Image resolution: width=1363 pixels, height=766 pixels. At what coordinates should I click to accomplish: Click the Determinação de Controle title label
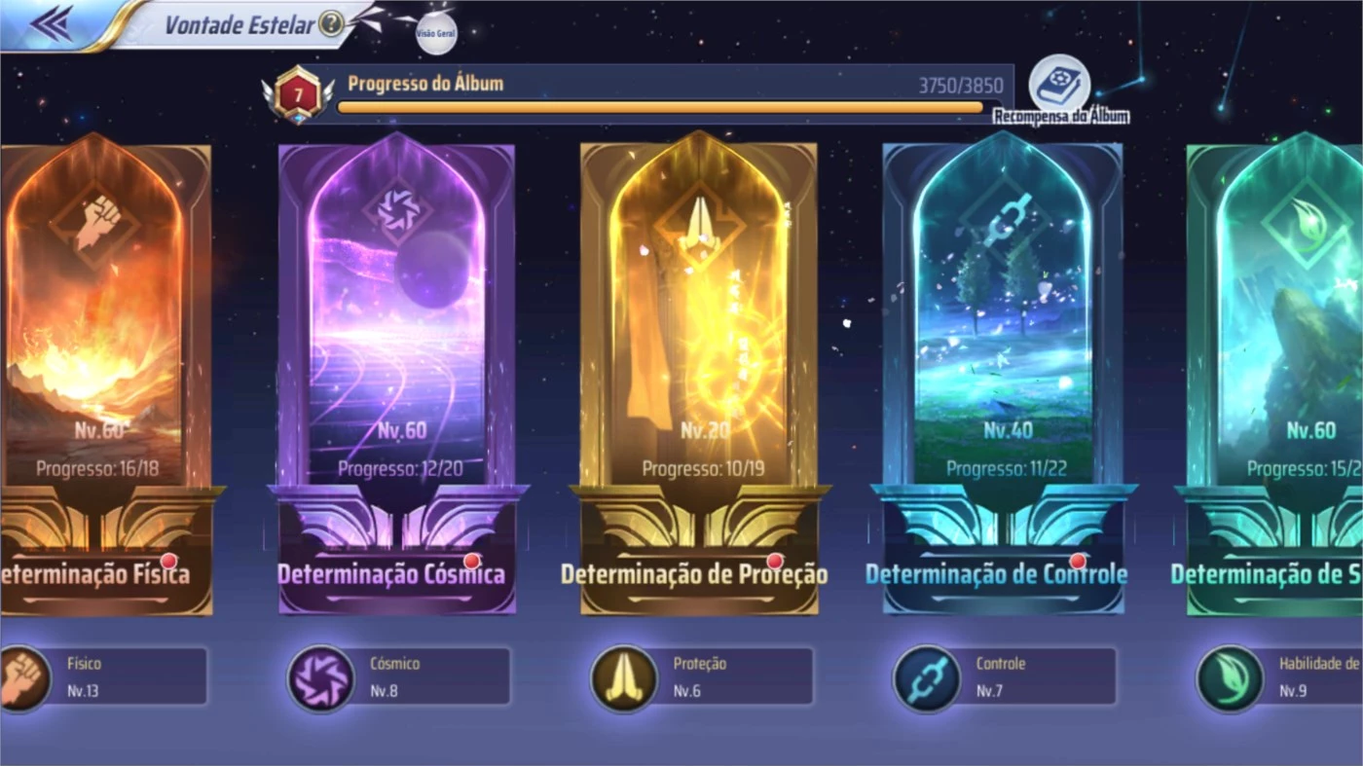[996, 574]
